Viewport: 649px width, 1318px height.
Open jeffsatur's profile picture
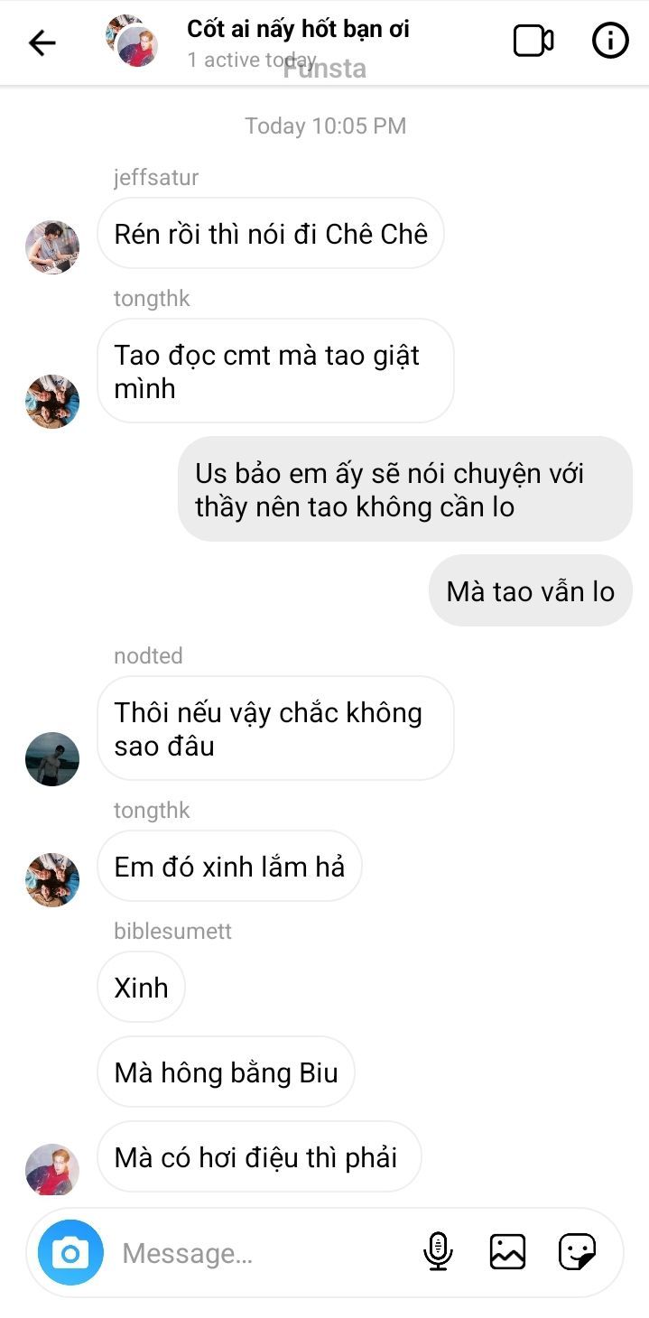tap(52, 246)
